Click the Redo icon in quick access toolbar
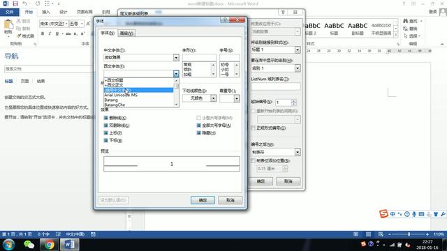Image resolution: width=447 pixels, height=251 pixels. pos(38,3)
